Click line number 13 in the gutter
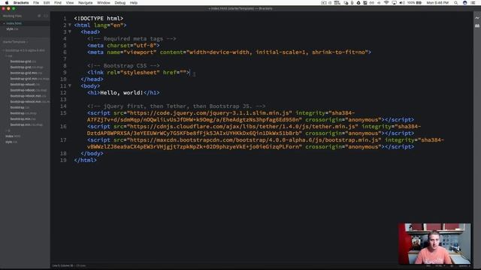 [x=63, y=100]
